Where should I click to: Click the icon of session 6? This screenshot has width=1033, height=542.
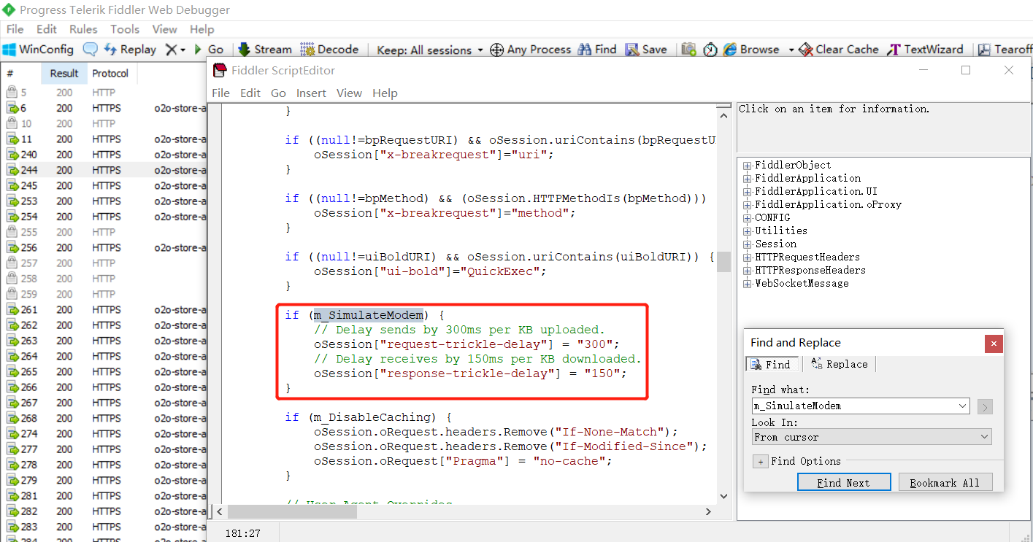[x=12, y=108]
